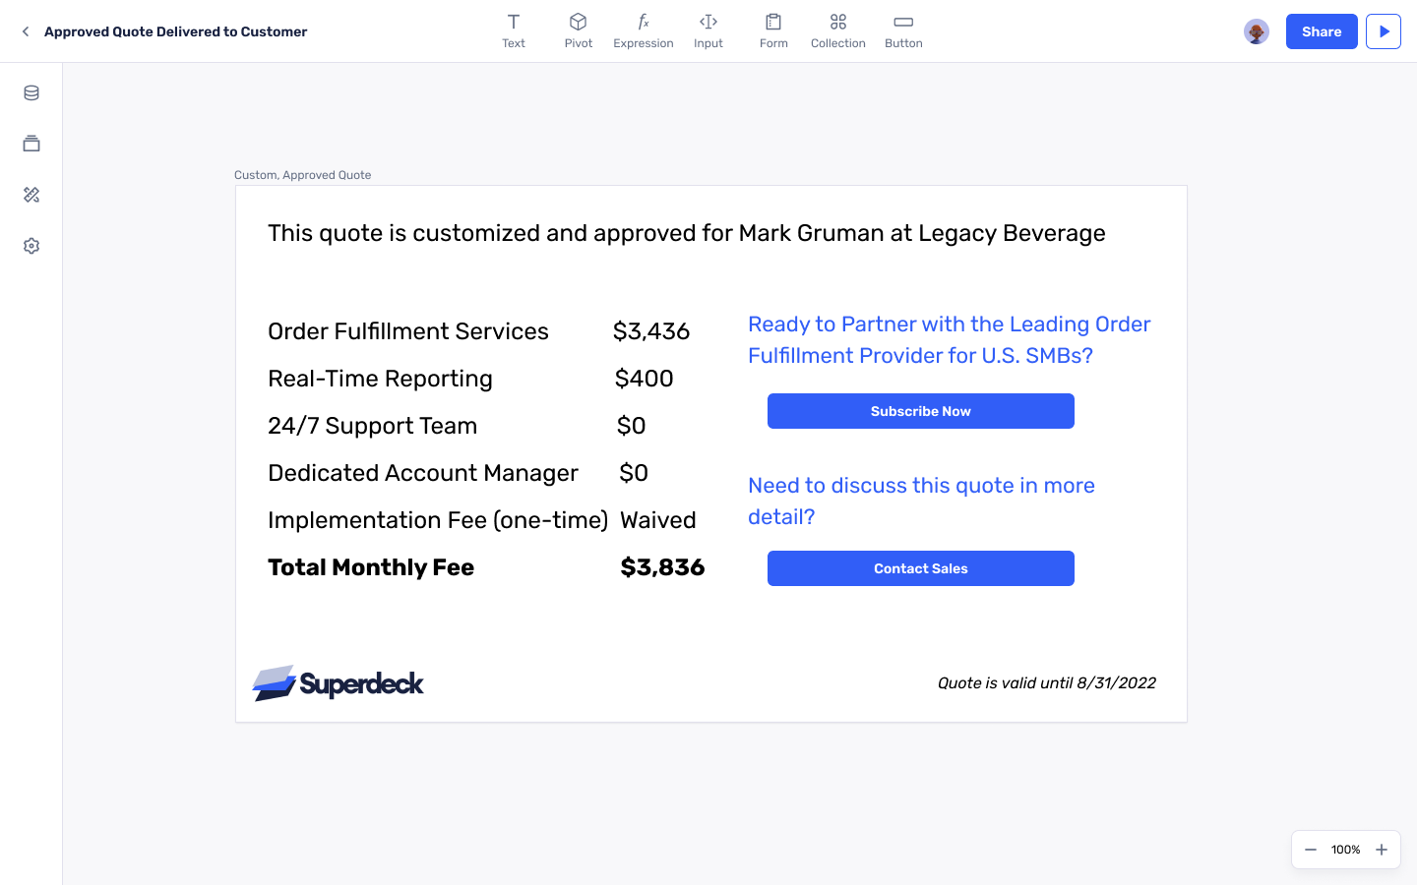Select the 'Quote is valid until 8/31/2022' text
Screen dimensions: 1417x885
1047,682
